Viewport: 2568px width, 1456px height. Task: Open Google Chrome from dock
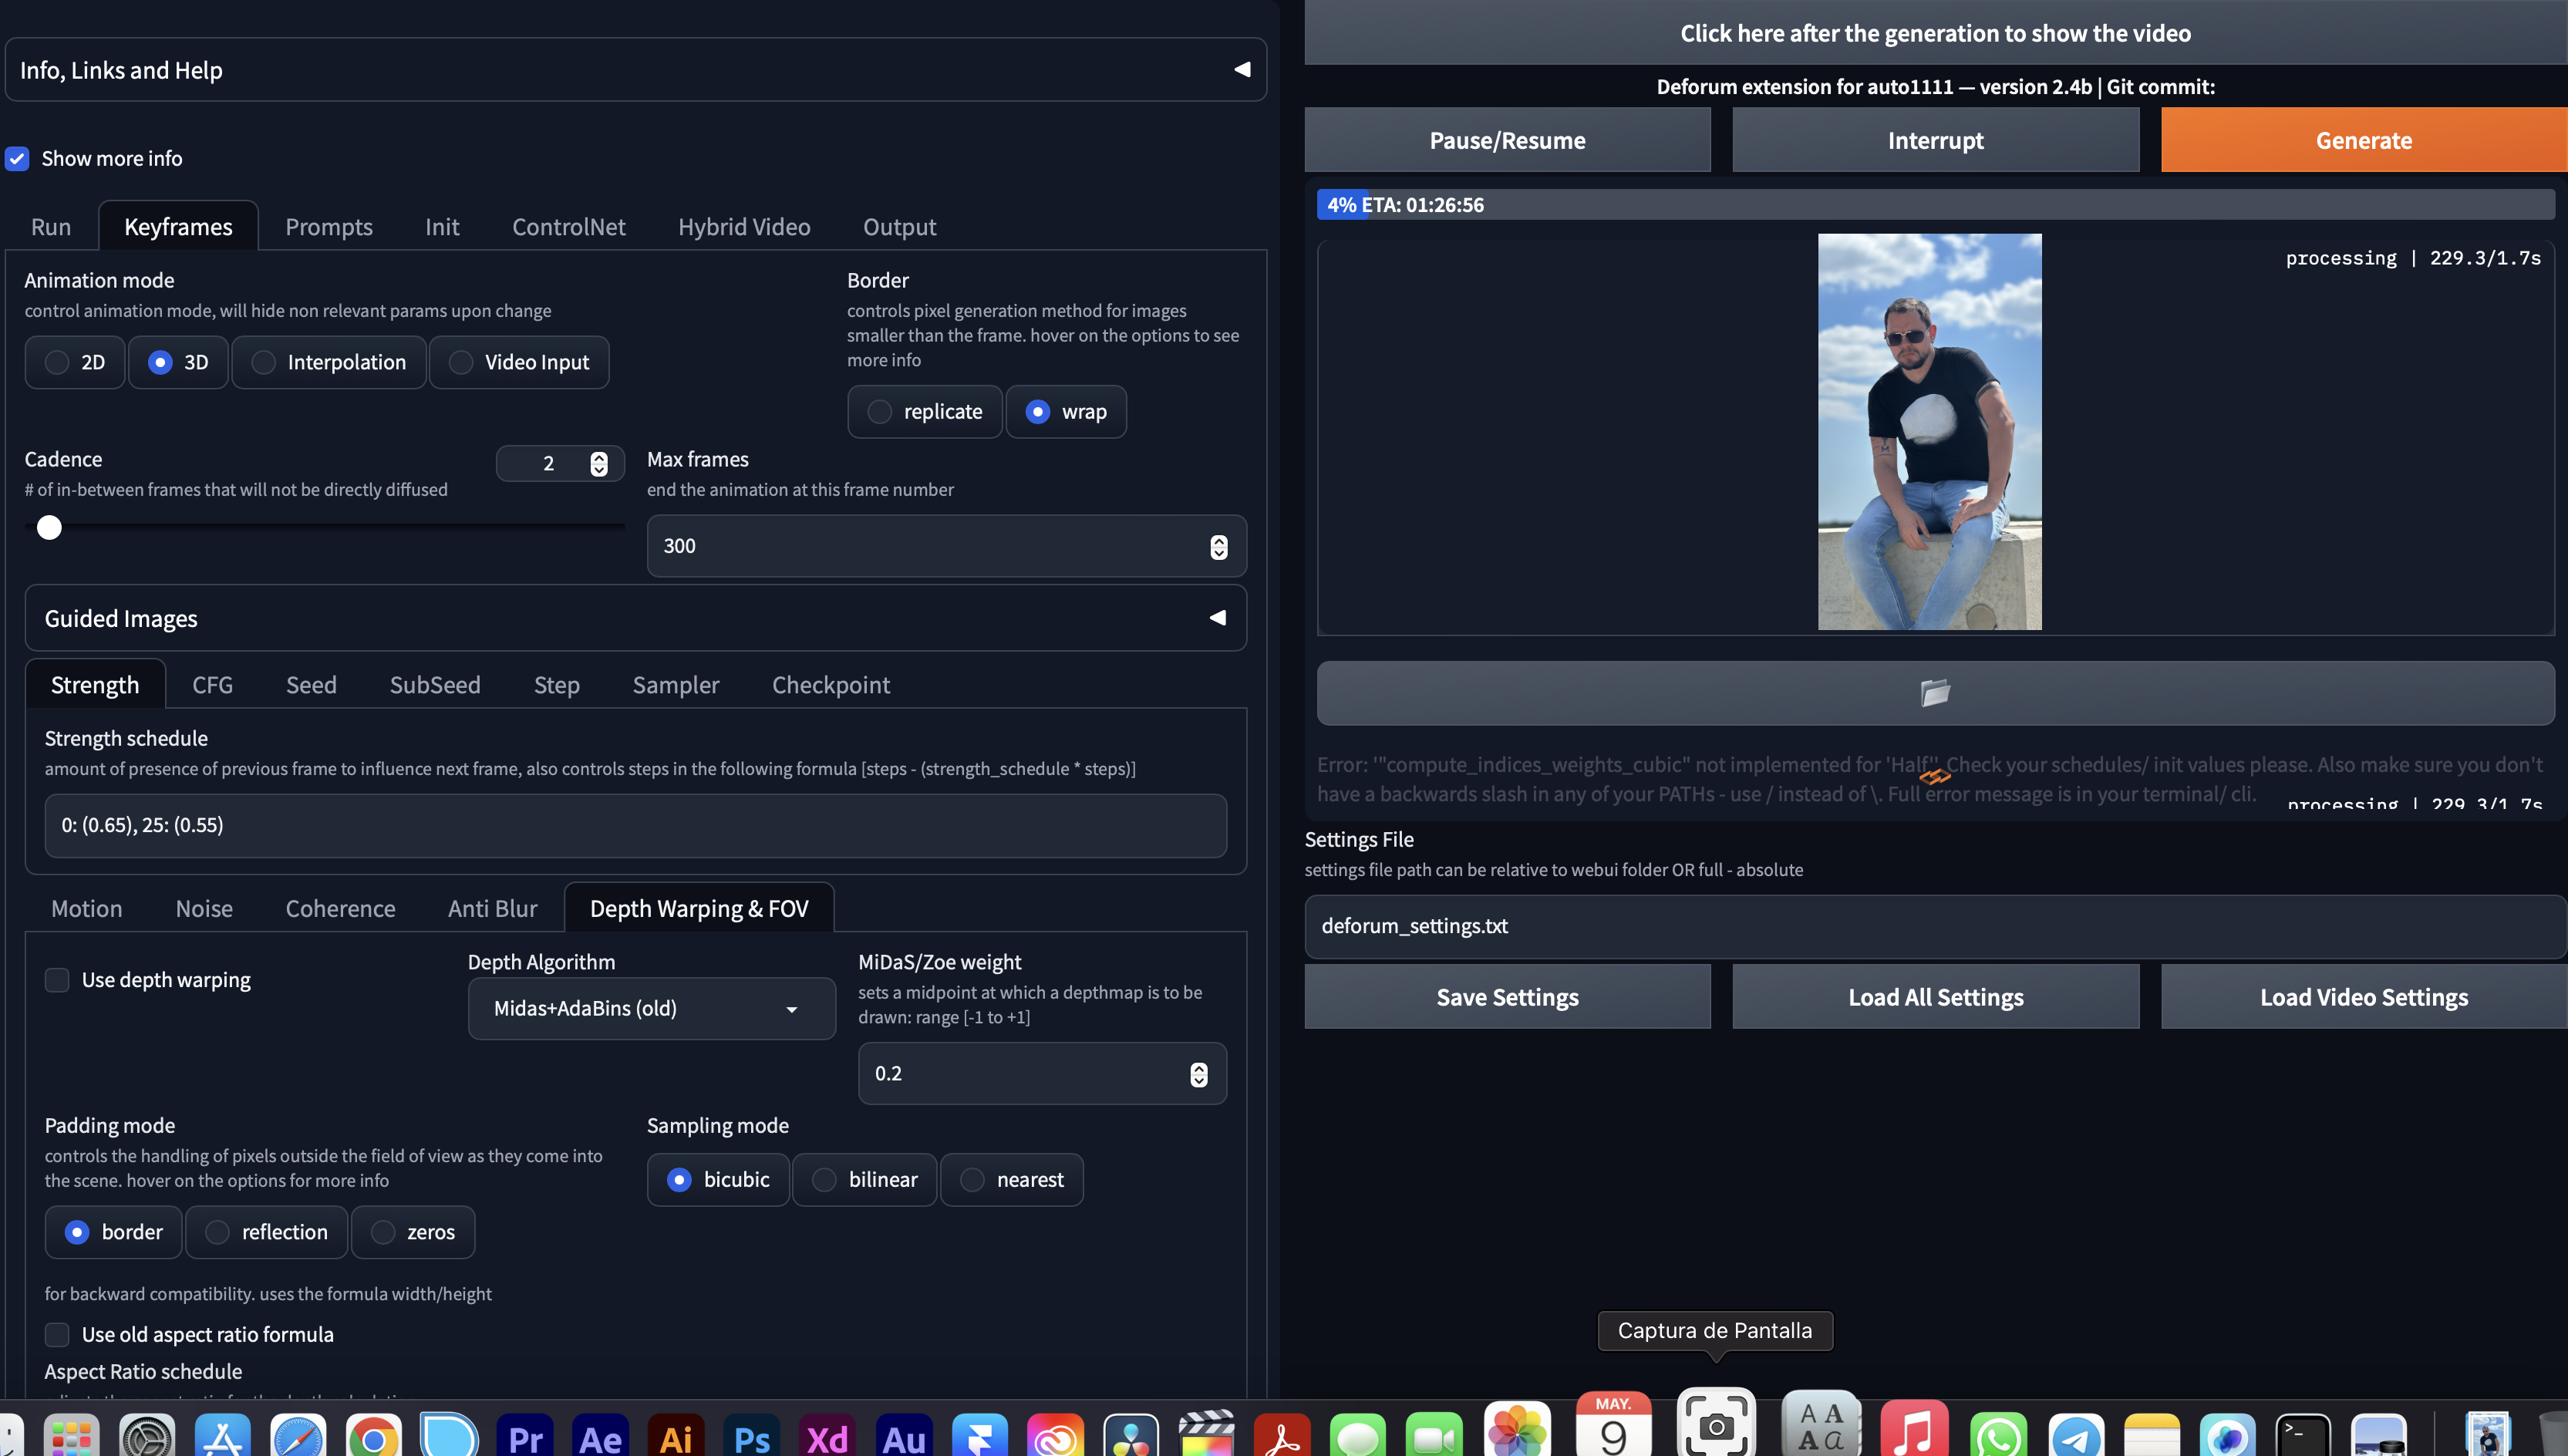pos(373,1436)
